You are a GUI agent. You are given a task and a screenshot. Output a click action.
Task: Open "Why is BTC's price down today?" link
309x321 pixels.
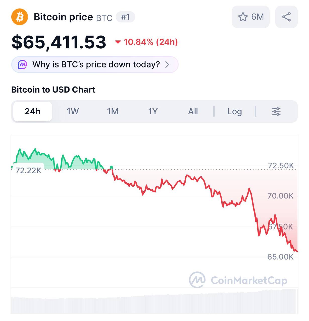pos(96,65)
